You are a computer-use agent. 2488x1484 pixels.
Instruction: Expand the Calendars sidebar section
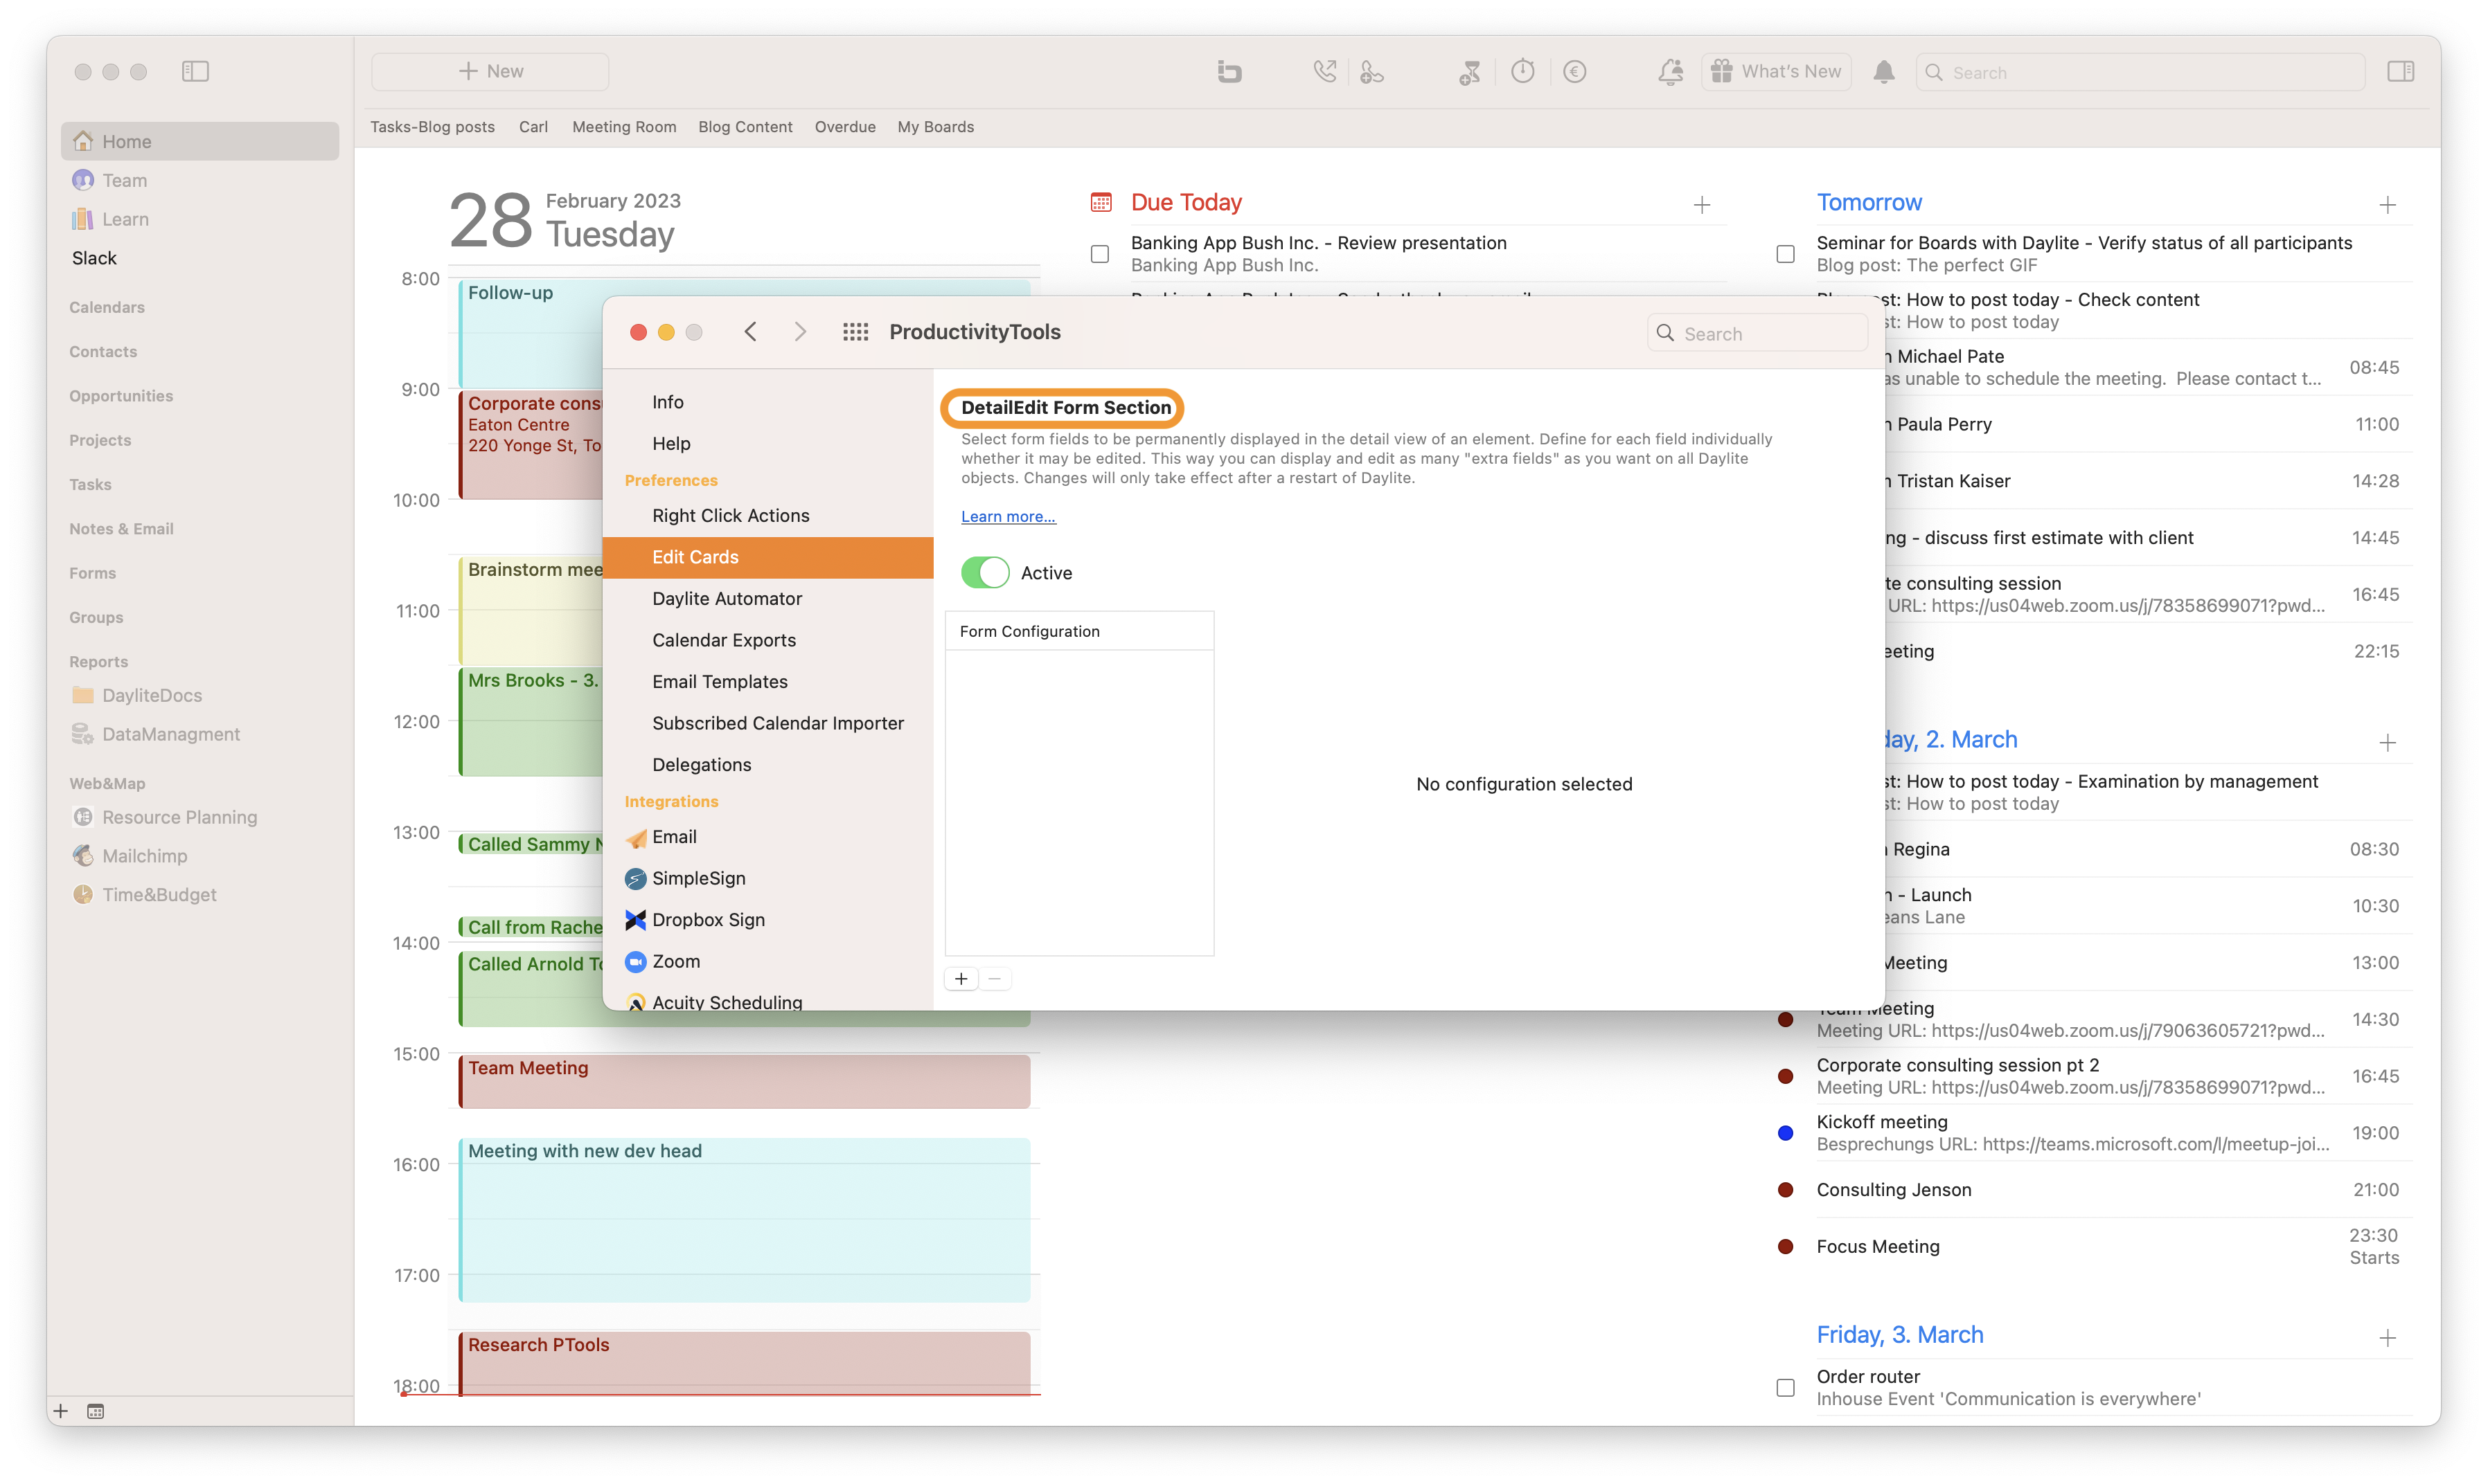(107, 307)
